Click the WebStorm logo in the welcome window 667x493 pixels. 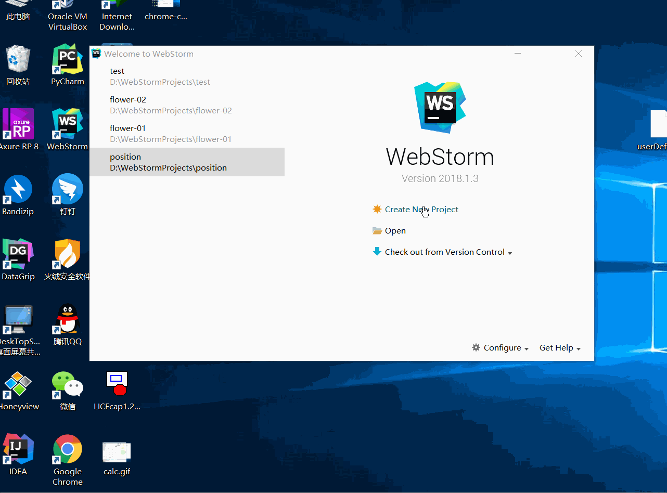click(x=440, y=107)
